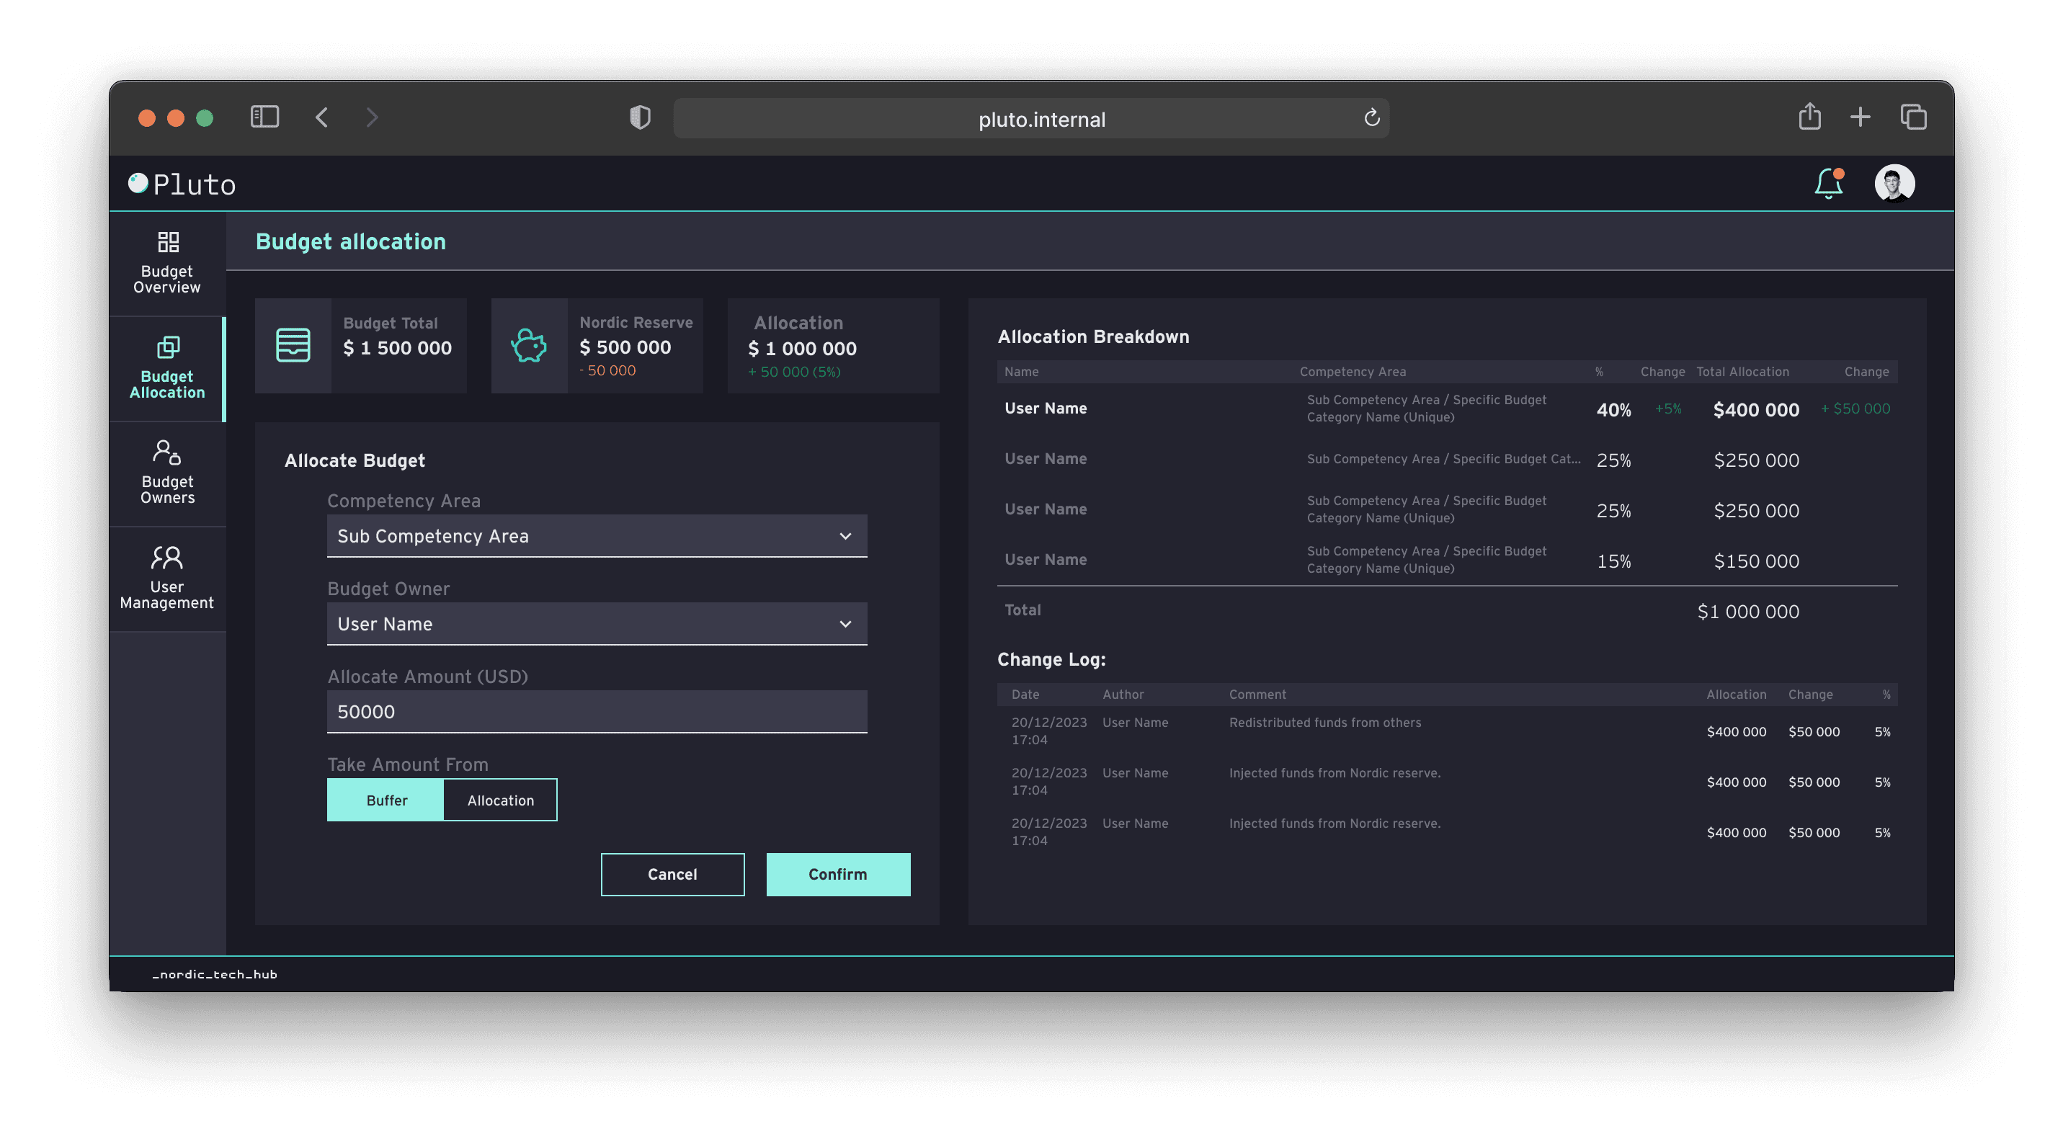Go to Budget Owners section

pos(167,473)
